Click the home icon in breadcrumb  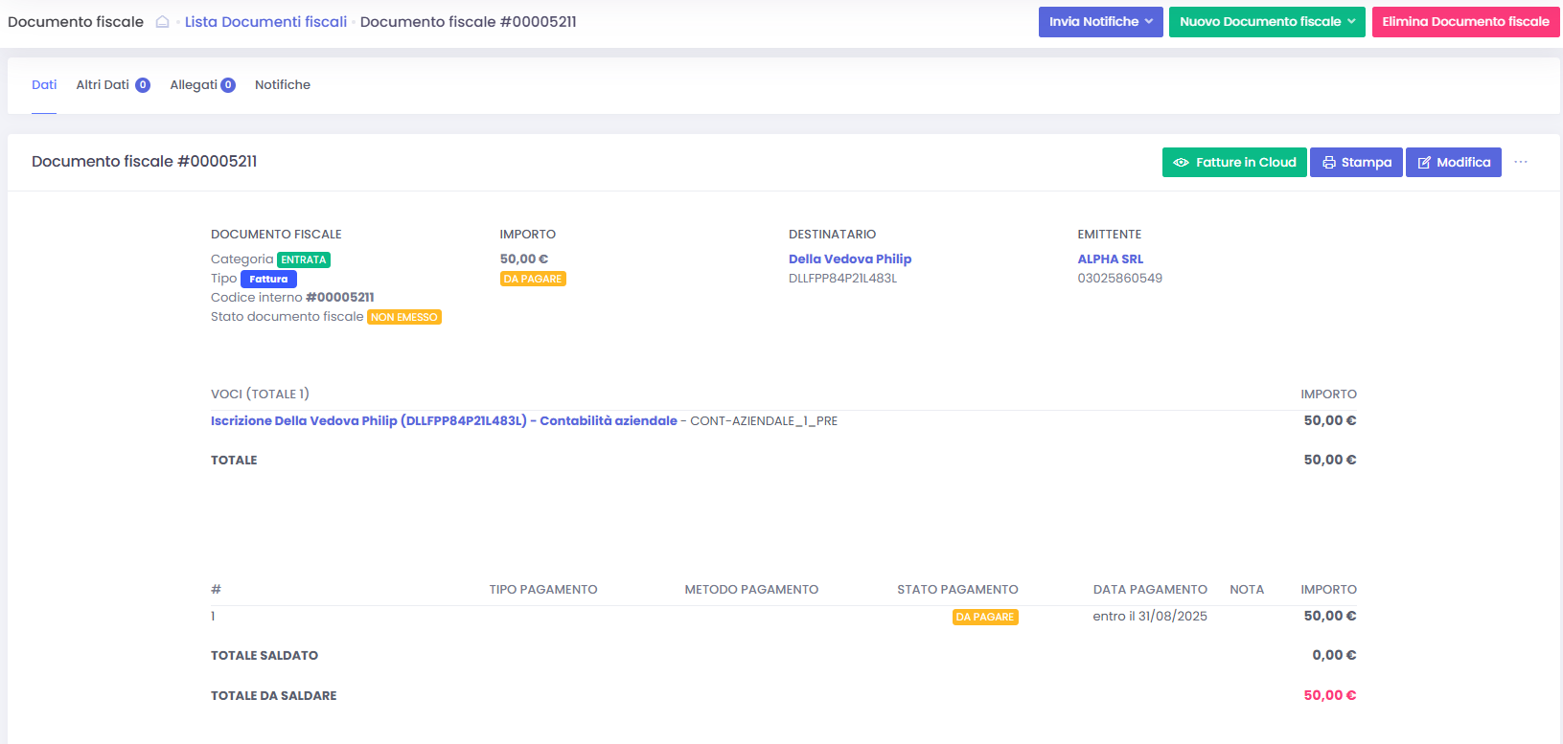click(x=163, y=22)
